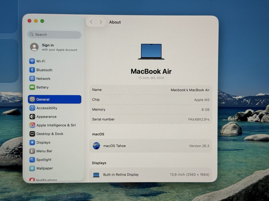Click the "13-inch, M3, 2024" subtitle
Viewport: 269px width, 201px height.
tap(151, 78)
